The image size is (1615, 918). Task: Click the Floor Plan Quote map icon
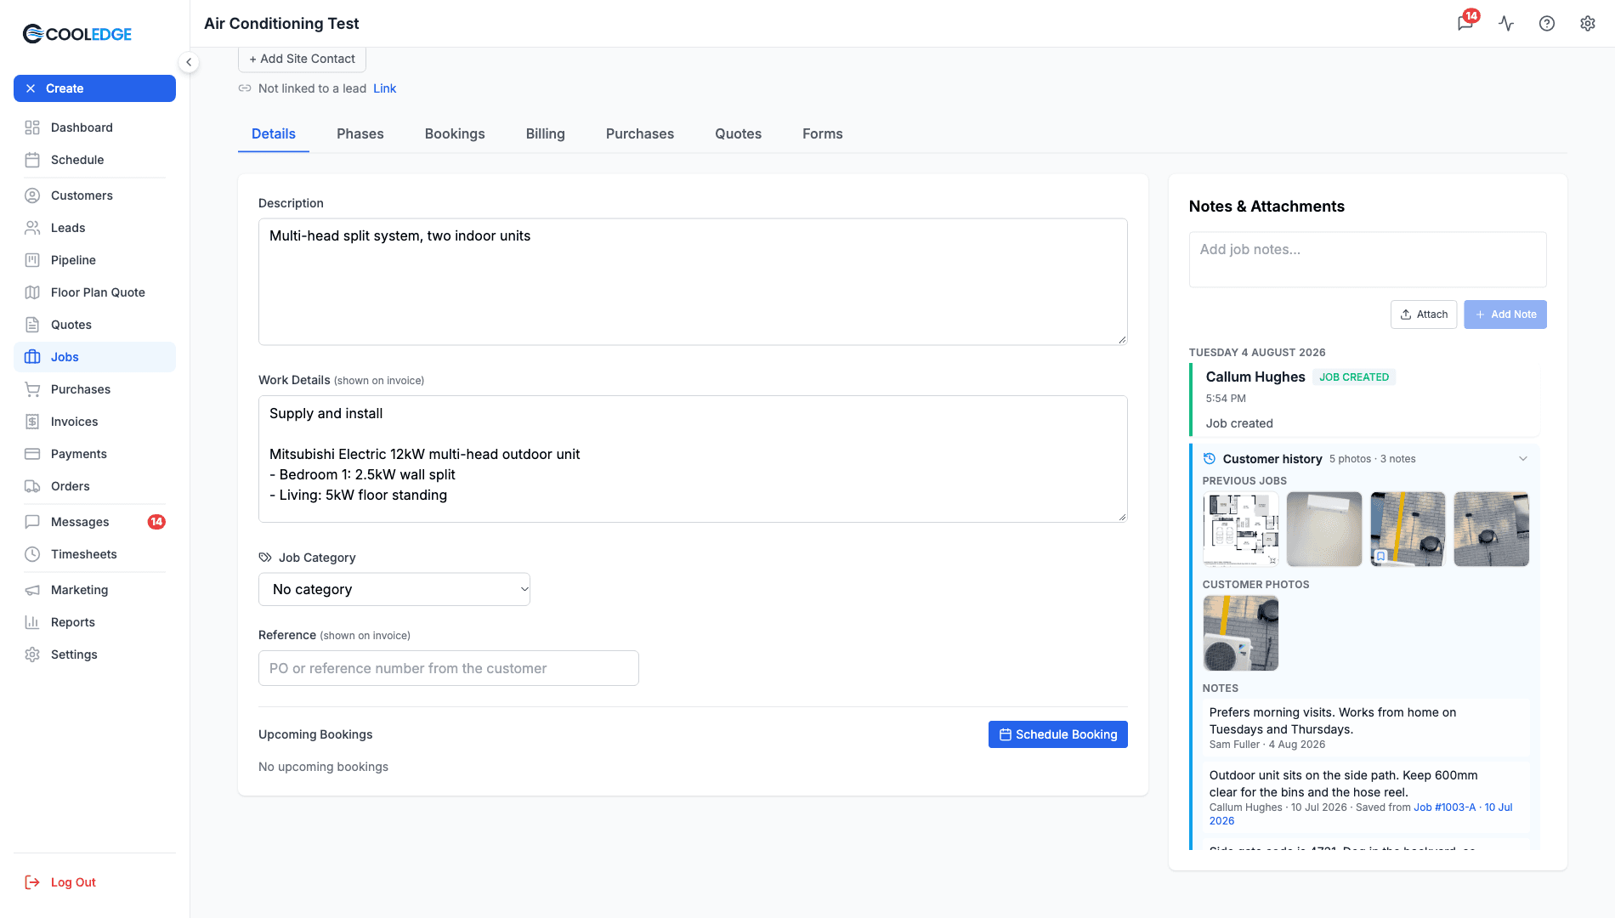(32, 292)
